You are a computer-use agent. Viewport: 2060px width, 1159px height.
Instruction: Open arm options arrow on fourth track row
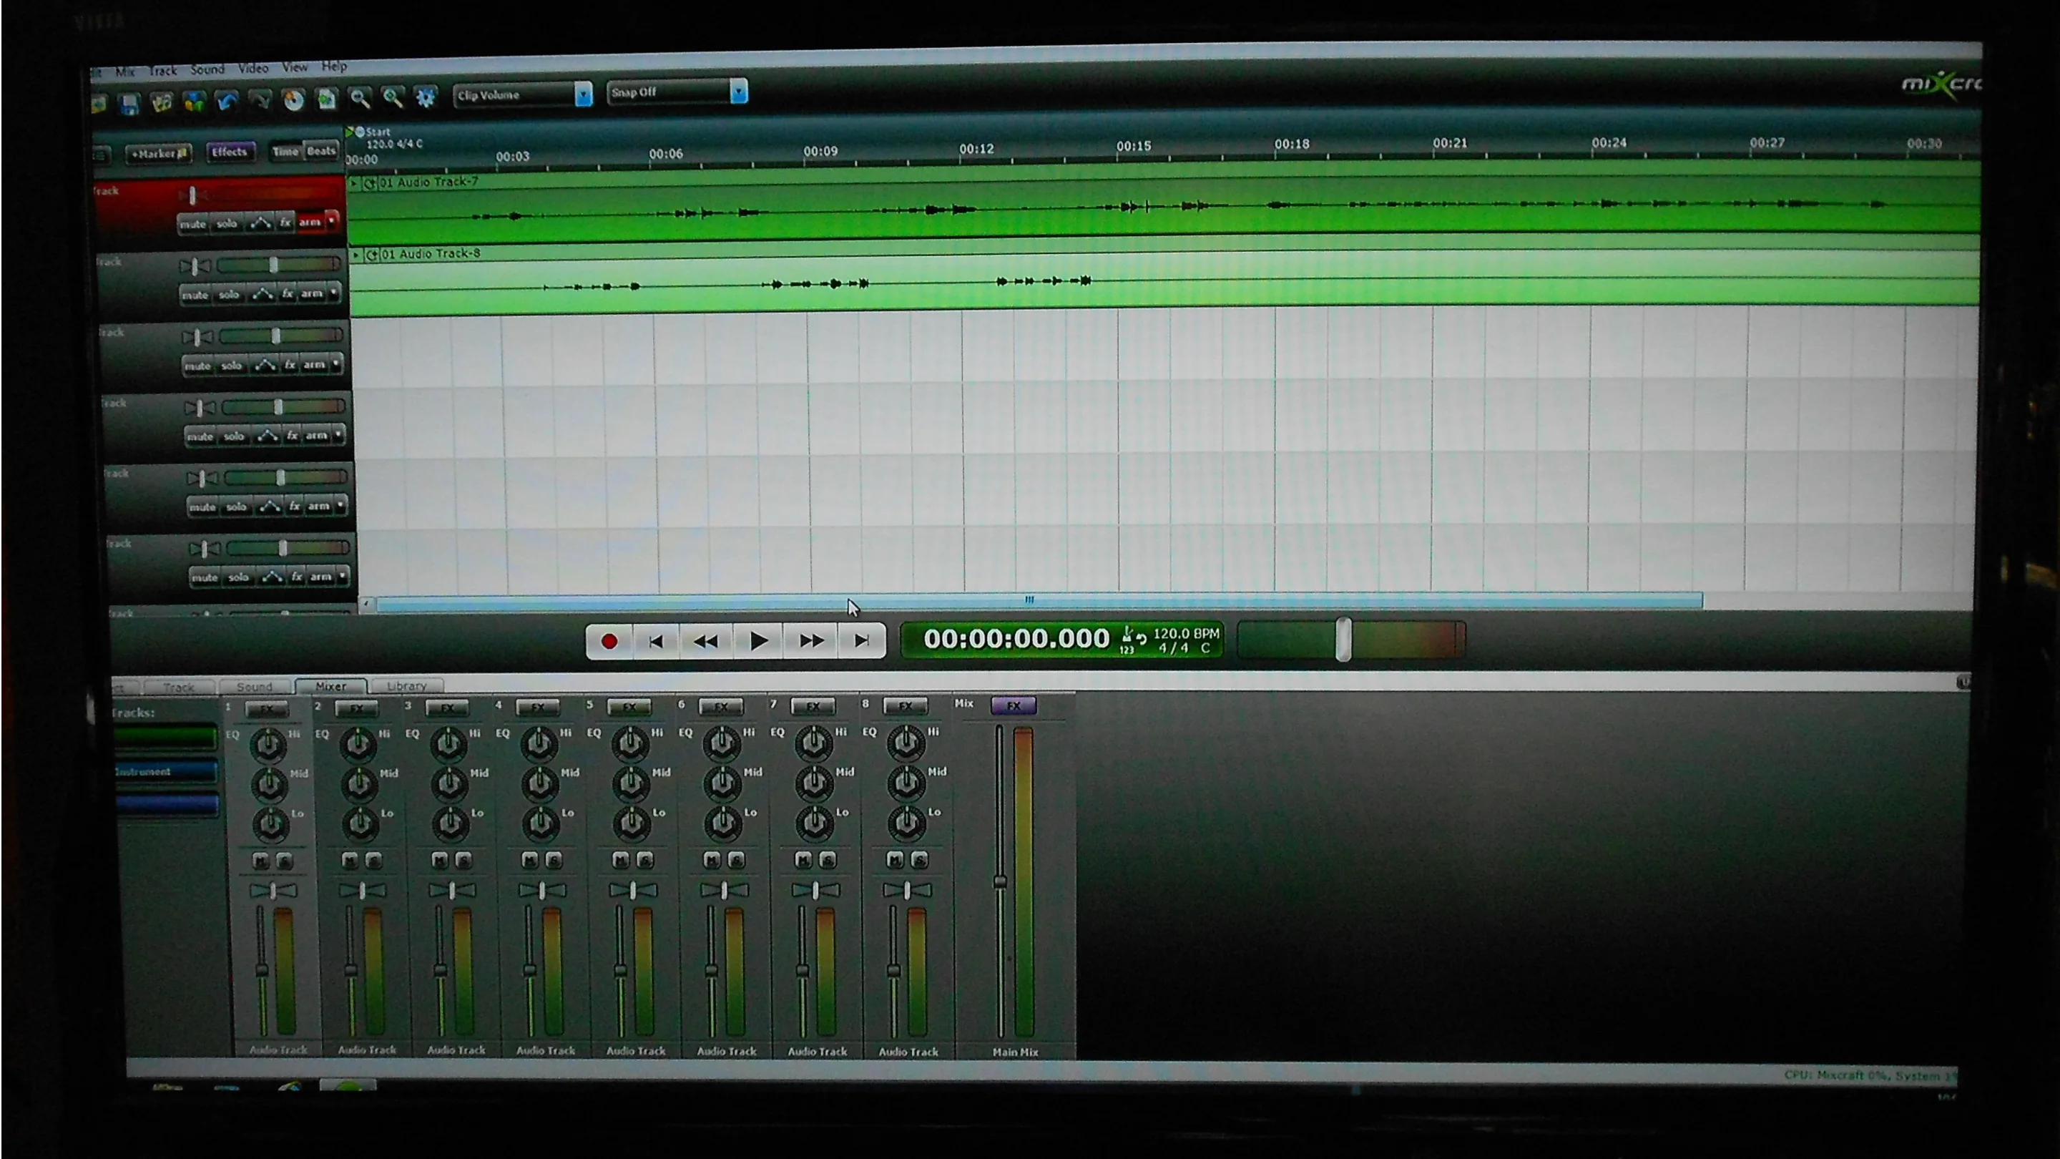click(339, 434)
